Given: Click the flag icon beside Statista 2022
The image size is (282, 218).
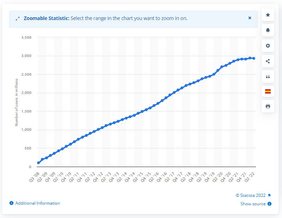Looking at the screenshot, I should [270, 195].
